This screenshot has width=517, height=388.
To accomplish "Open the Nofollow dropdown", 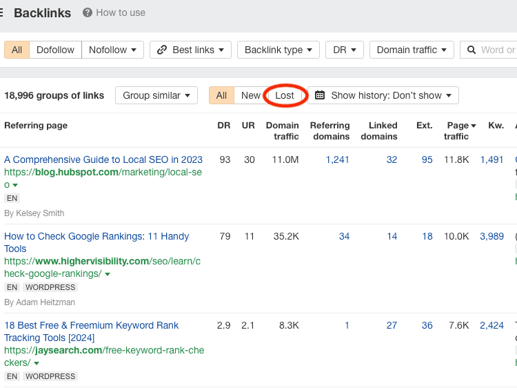I will click(112, 50).
